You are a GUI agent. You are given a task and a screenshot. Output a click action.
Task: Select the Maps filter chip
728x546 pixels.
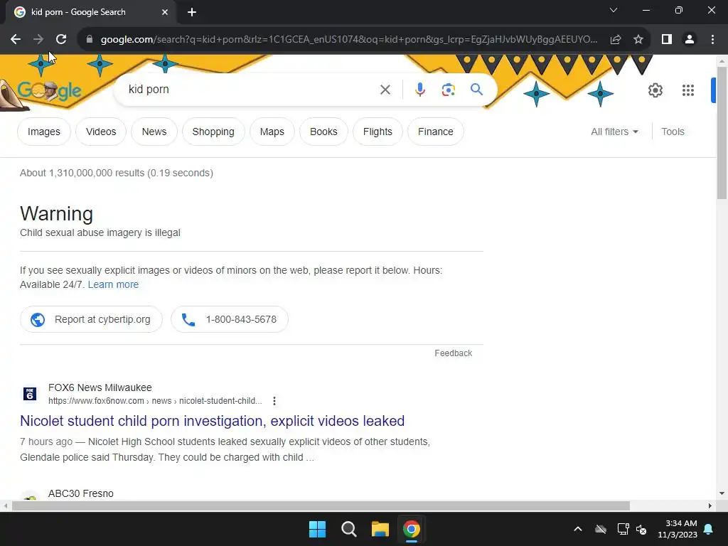pyautogui.click(x=272, y=132)
